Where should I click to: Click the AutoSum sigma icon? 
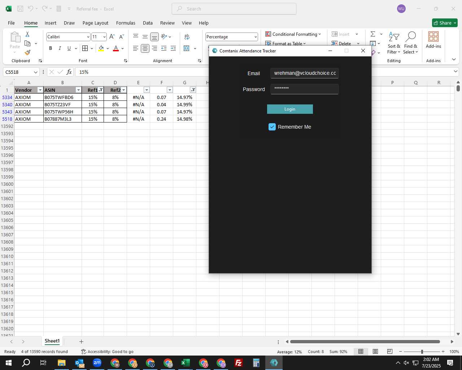click(373, 34)
